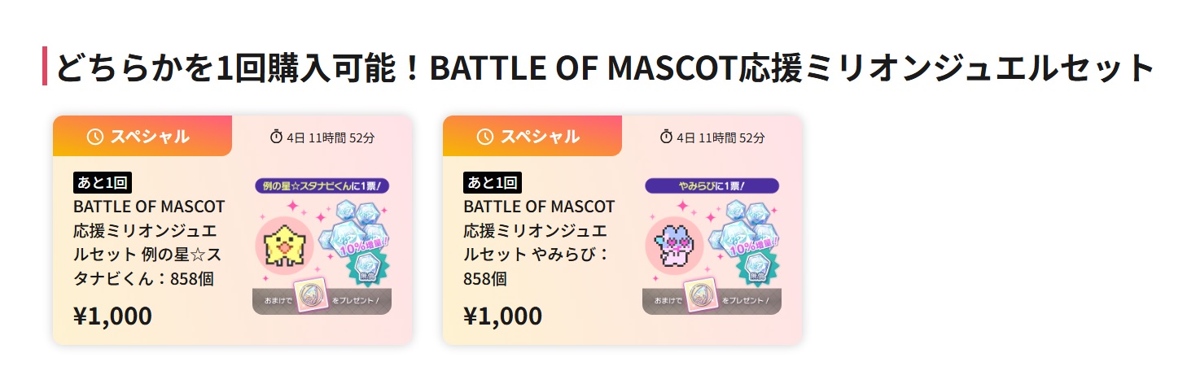The height and width of the screenshot is (388, 1187).
Task: Select the スペシャル label on the やみらび card
Action: tap(540, 137)
